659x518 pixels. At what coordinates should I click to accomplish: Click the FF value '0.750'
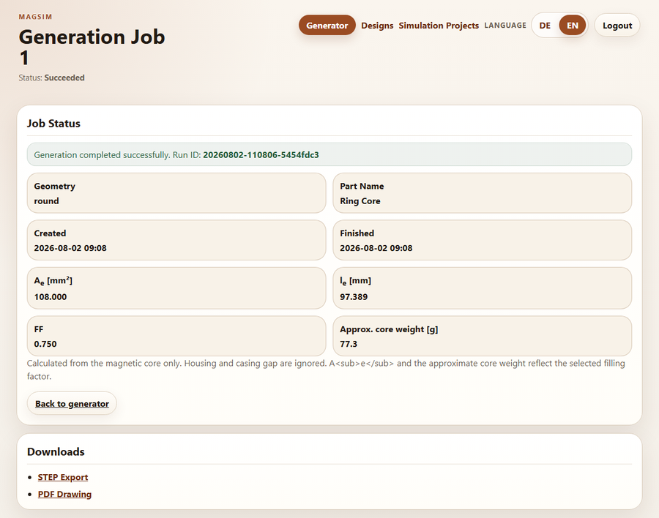tap(45, 344)
